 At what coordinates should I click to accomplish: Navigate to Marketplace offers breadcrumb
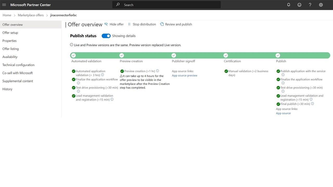pyautogui.click(x=31, y=15)
